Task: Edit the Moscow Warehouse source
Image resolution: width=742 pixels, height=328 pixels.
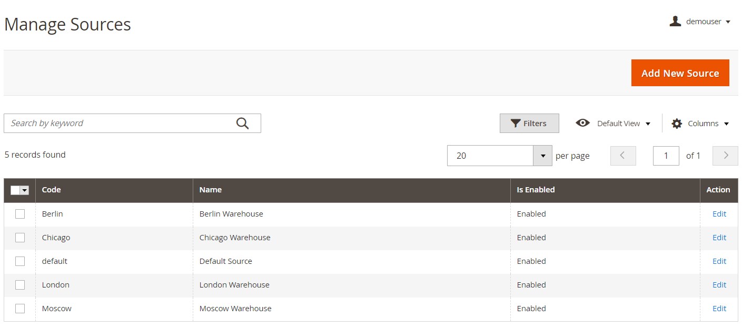Action: (x=719, y=309)
